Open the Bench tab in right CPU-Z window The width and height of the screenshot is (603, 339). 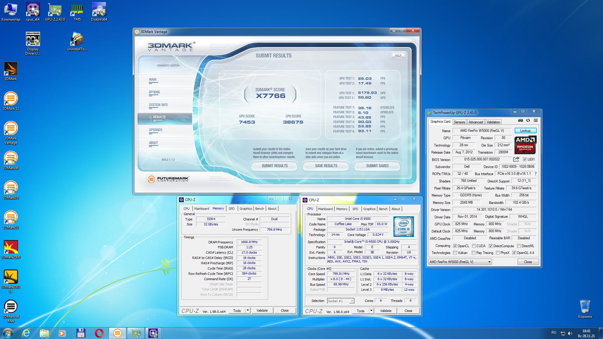(383, 209)
